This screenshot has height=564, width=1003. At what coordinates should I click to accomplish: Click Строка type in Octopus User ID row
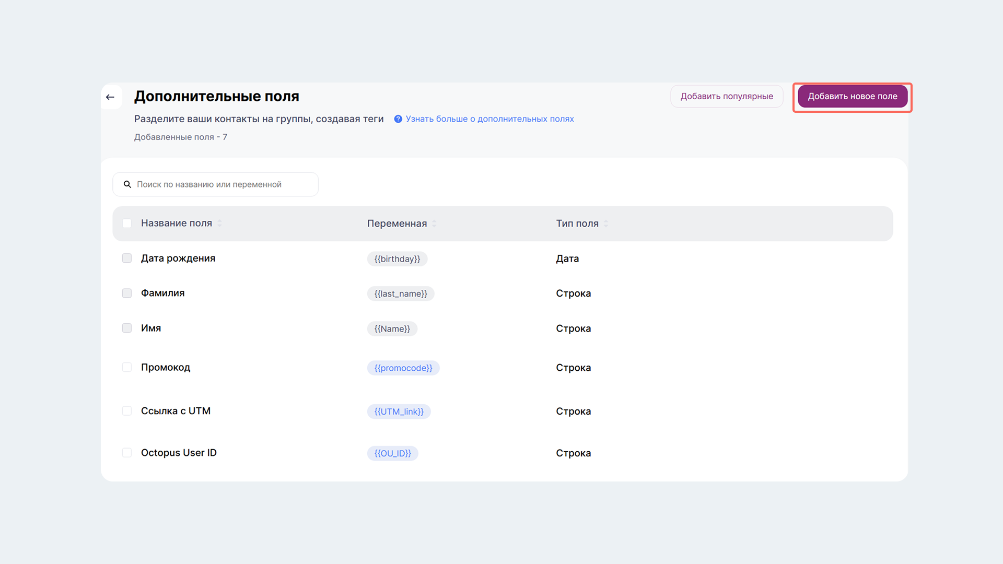[574, 453]
